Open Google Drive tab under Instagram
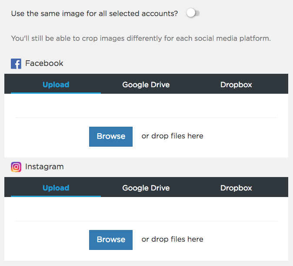293x266 pixels. (x=146, y=187)
